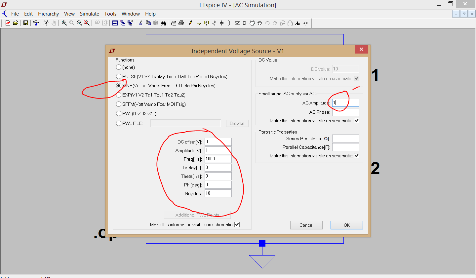
Task: Click the Cut scissors icon
Action: (x=140, y=23)
